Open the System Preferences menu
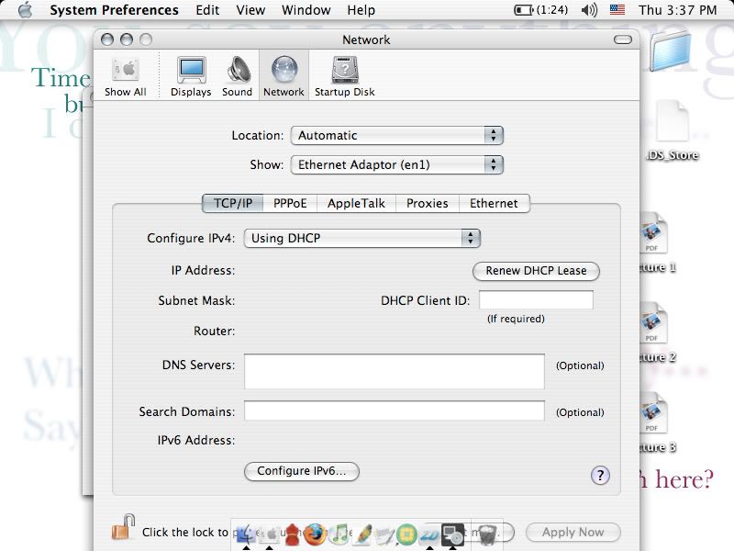This screenshot has height=551, width=734. pyautogui.click(x=114, y=10)
